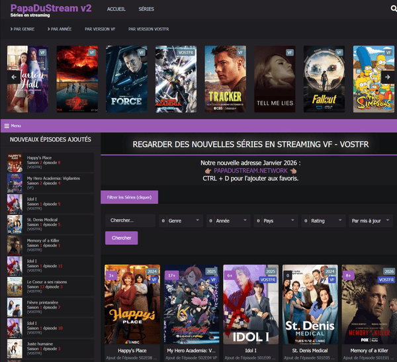This screenshot has height=362, width=397.
Task: Open the SÉRIES menu item
Action: point(146,10)
